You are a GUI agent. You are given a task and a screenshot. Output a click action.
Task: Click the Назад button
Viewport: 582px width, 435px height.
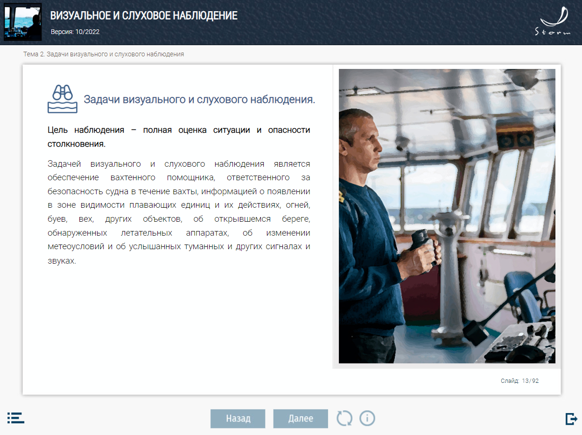(x=238, y=418)
